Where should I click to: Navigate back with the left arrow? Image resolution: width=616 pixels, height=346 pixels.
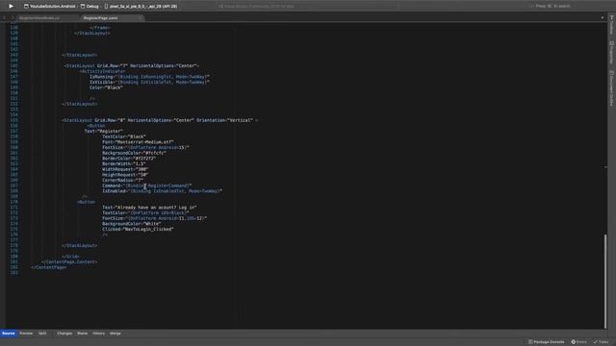4,17
